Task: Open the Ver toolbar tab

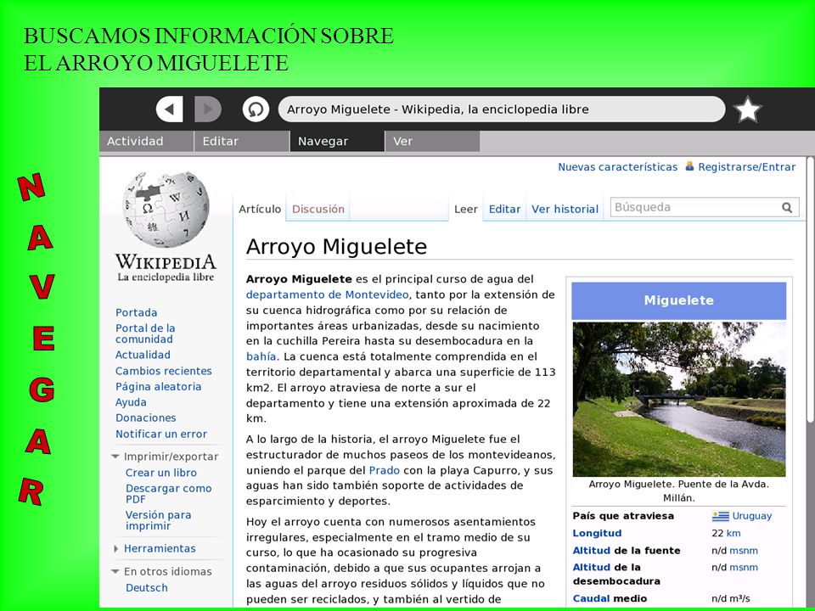Action: (432, 142)
